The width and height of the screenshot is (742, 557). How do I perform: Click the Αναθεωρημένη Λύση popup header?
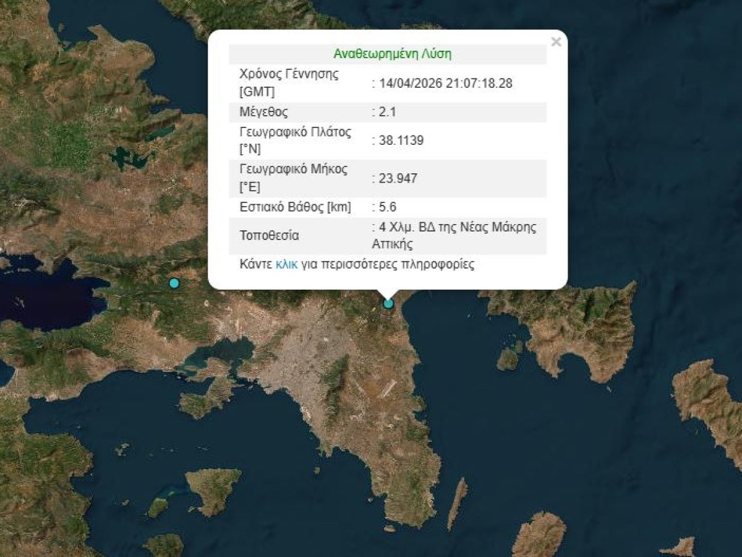(393, 53)
